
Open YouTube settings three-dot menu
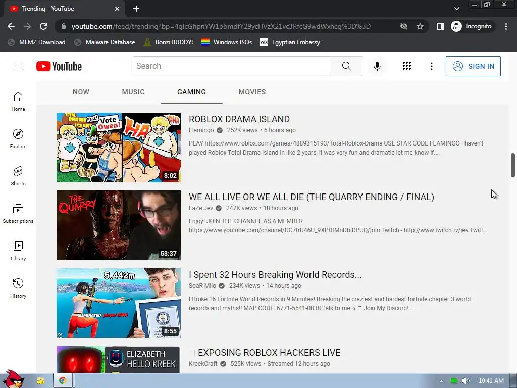(431, 66)
